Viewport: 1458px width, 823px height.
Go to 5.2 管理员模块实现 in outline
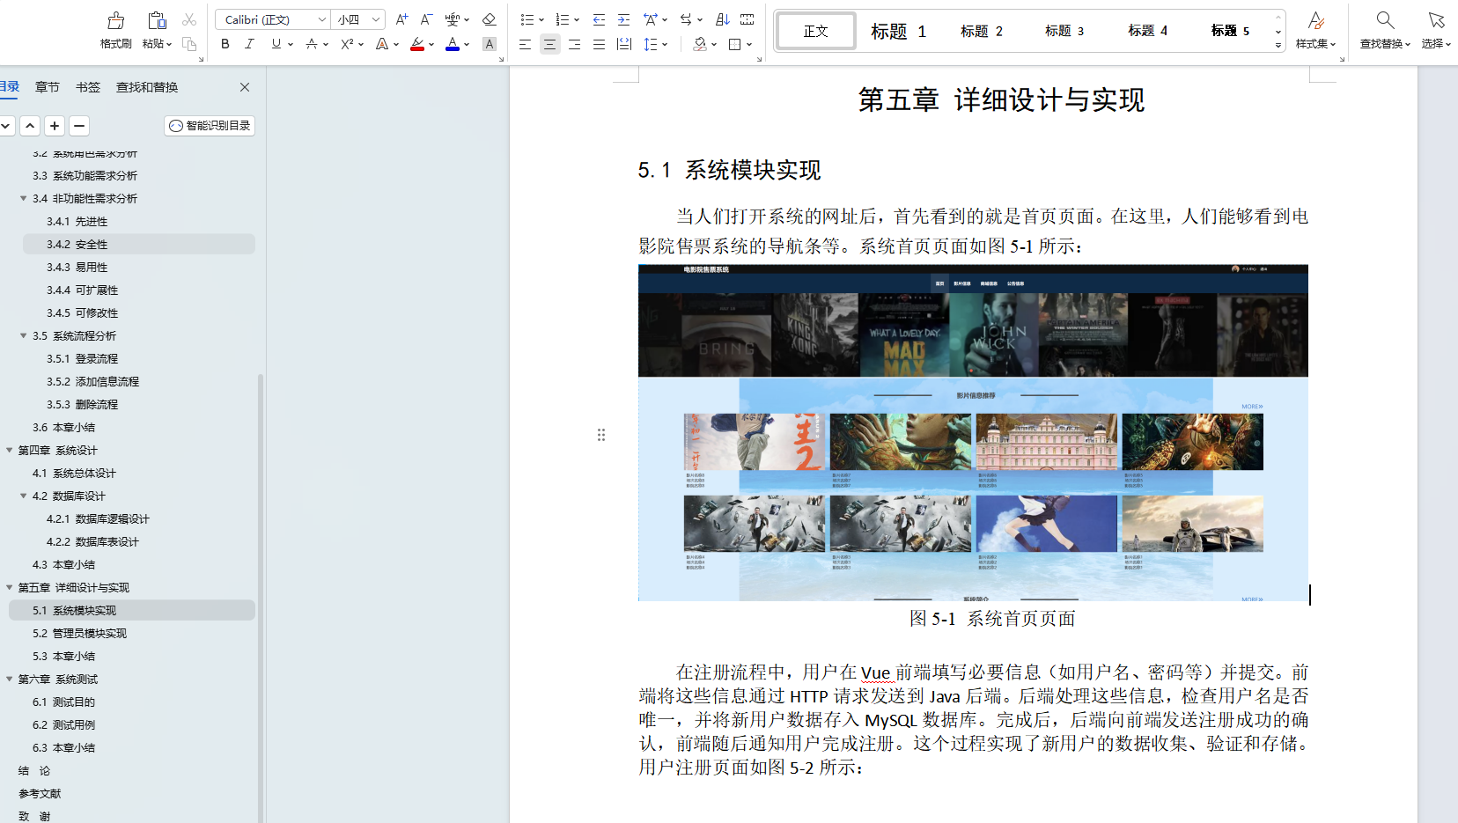pos(79,634)
